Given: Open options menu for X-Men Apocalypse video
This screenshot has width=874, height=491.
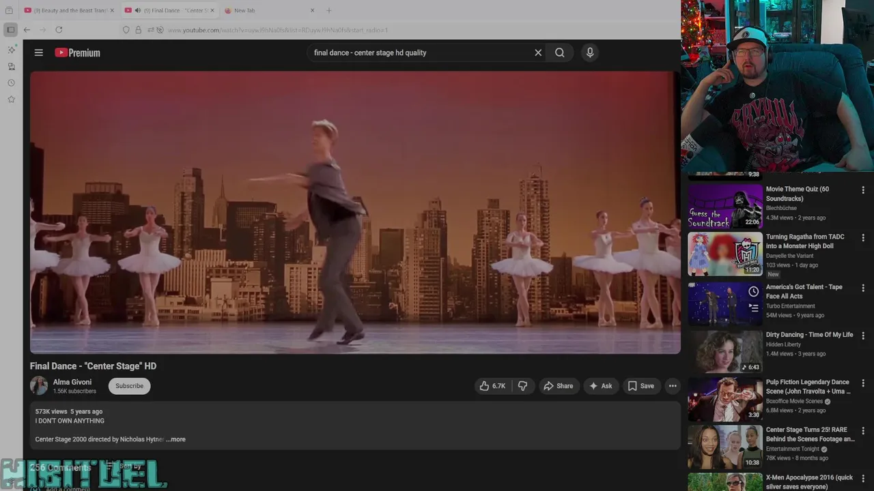Looking at the screenshot, I should pos(863,479).
